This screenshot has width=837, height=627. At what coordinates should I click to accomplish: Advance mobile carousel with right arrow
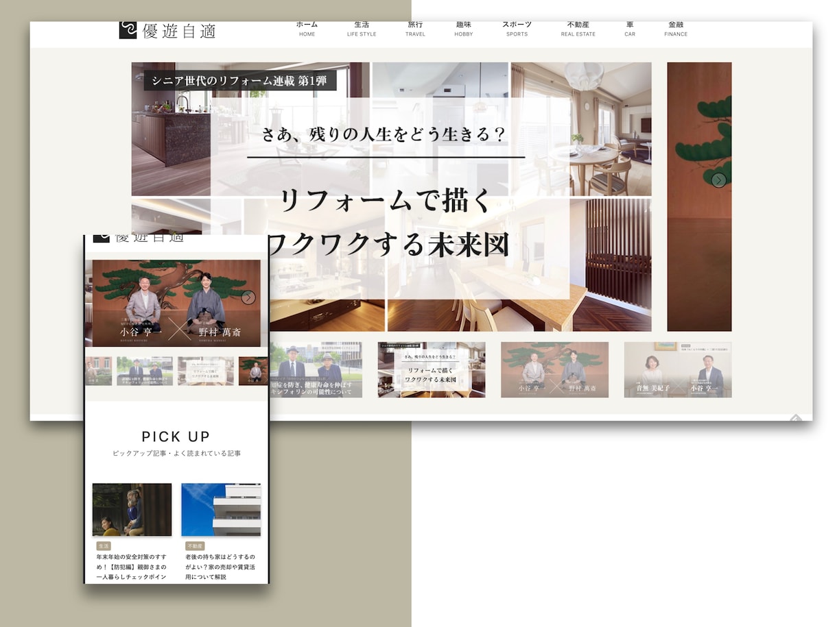pos(248,297)
